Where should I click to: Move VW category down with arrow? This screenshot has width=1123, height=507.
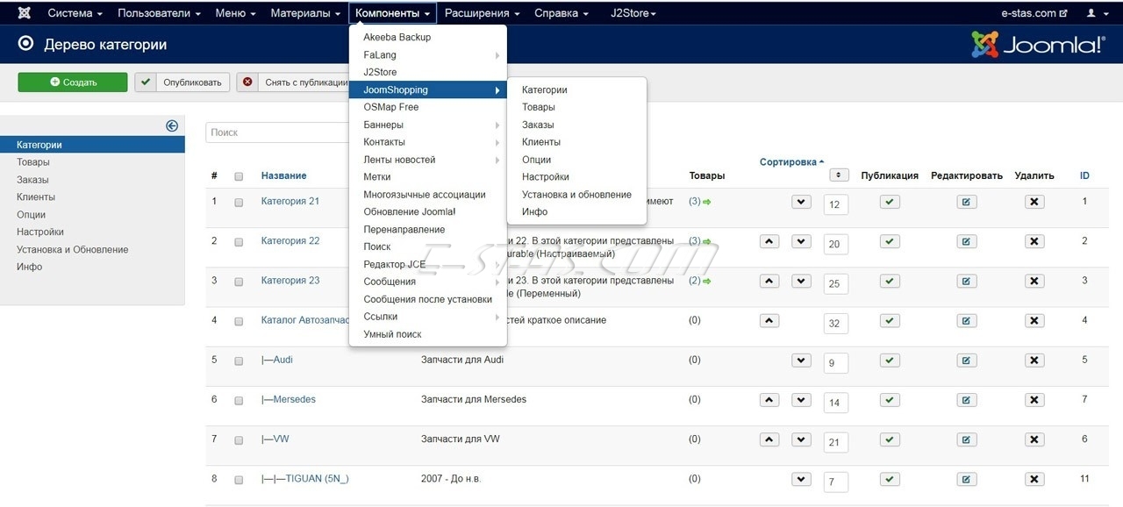[x=801, y=439]
